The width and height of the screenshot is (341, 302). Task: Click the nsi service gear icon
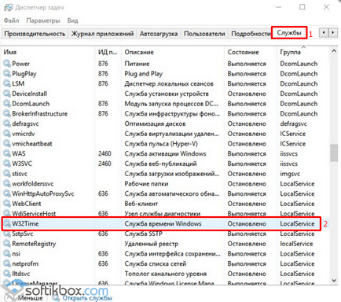(6, 253)
